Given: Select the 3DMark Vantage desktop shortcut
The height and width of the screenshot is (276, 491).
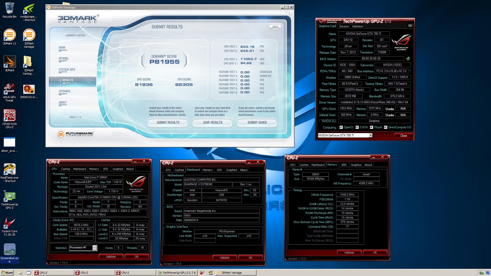Looking at the screenshot, I should point(29,39).
